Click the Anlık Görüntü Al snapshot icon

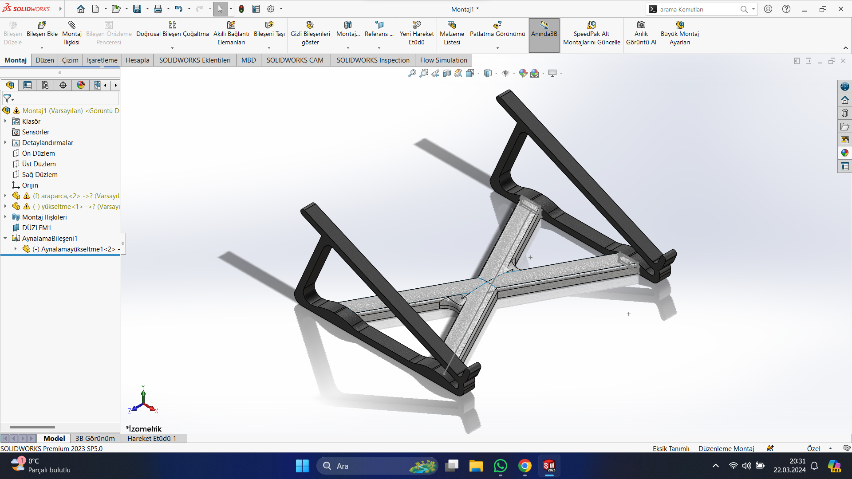pos(641,25)
